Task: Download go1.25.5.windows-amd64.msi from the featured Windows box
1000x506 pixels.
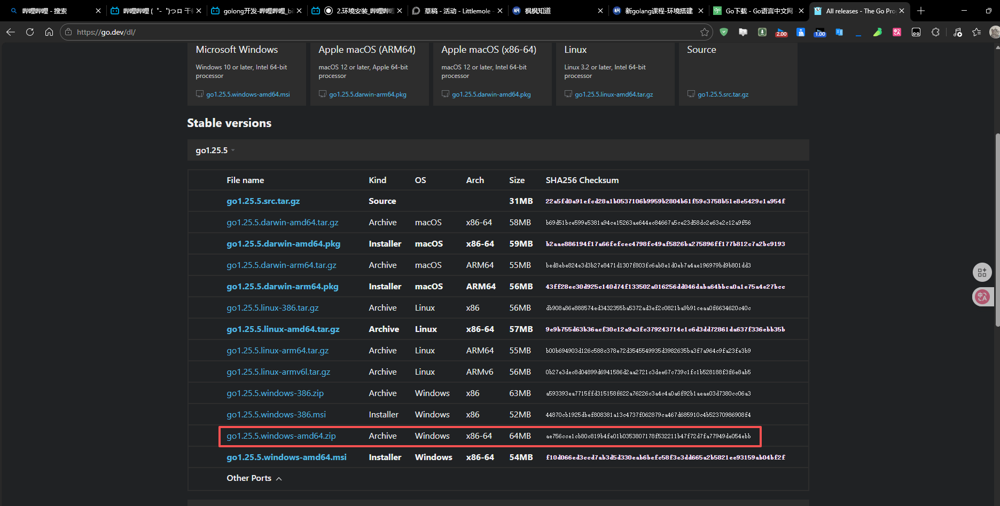Action: [248, 94]
